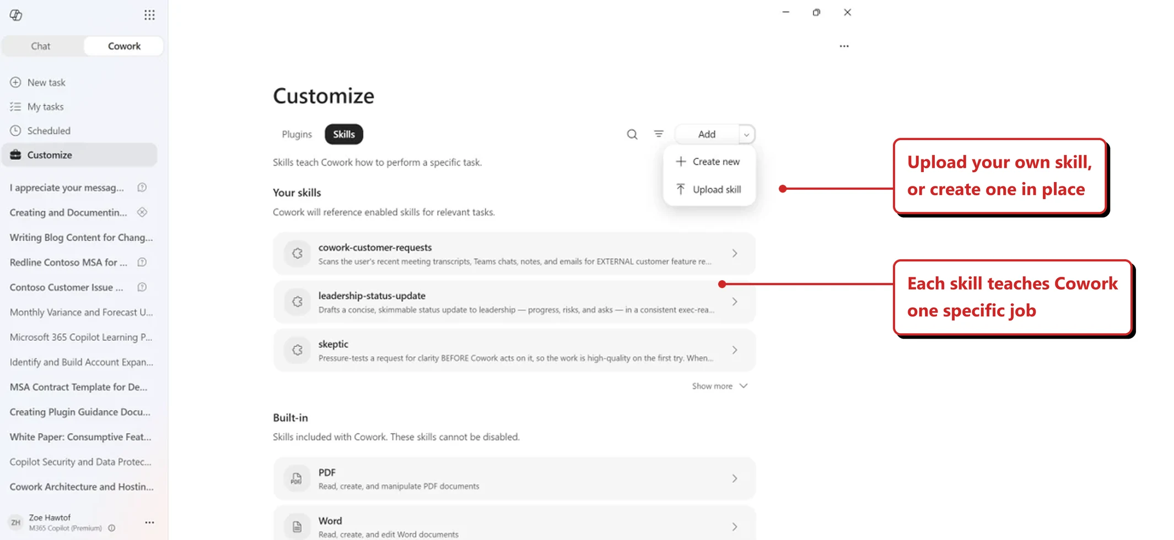1174x540 pixels.
Task: Open My tasks in sidebar
Action: (80, 106)
